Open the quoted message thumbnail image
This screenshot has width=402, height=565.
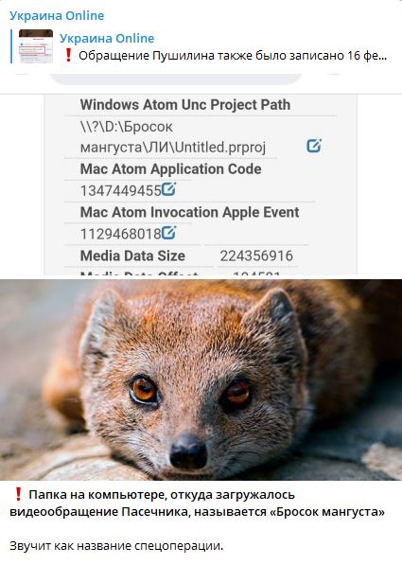tap(36, 46)
